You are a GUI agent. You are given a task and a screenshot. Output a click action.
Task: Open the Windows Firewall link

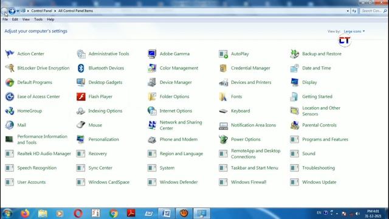tap(249, 182)
